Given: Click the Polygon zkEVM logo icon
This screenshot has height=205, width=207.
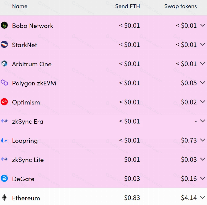Looking at the screenshot, I should click(x=4, y=83).
